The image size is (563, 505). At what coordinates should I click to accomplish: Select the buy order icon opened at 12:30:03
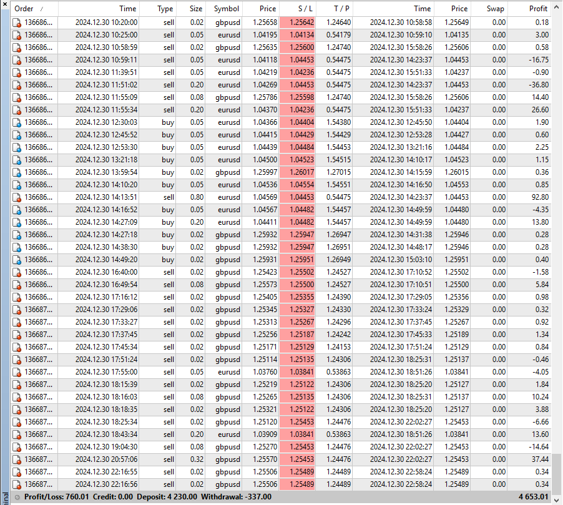(17, 122)
